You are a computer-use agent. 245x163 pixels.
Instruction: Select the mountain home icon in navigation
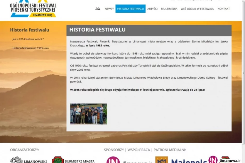[x=97, y=9]
